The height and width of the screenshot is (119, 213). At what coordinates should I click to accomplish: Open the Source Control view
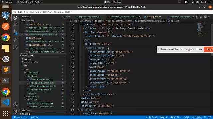click(x=15, y=32)
